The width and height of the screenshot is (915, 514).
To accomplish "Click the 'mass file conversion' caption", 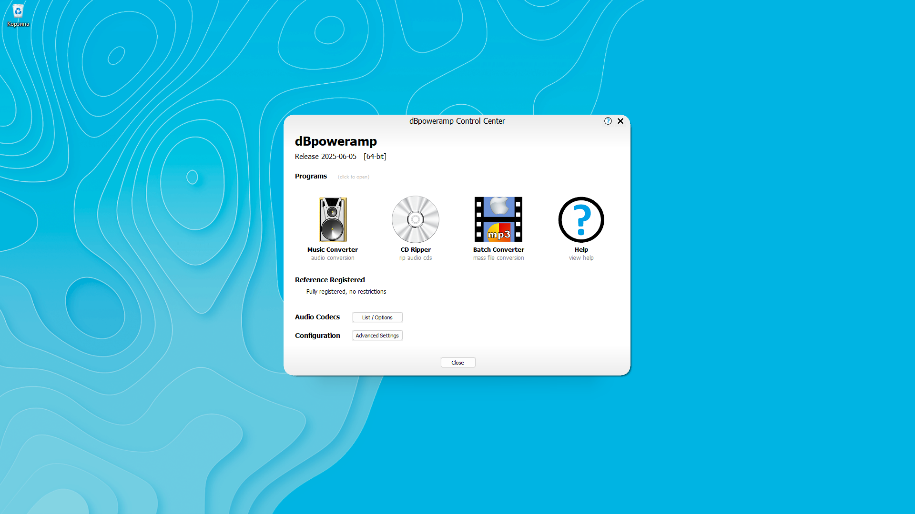I will pyautogui.click(x=498, y=258).
